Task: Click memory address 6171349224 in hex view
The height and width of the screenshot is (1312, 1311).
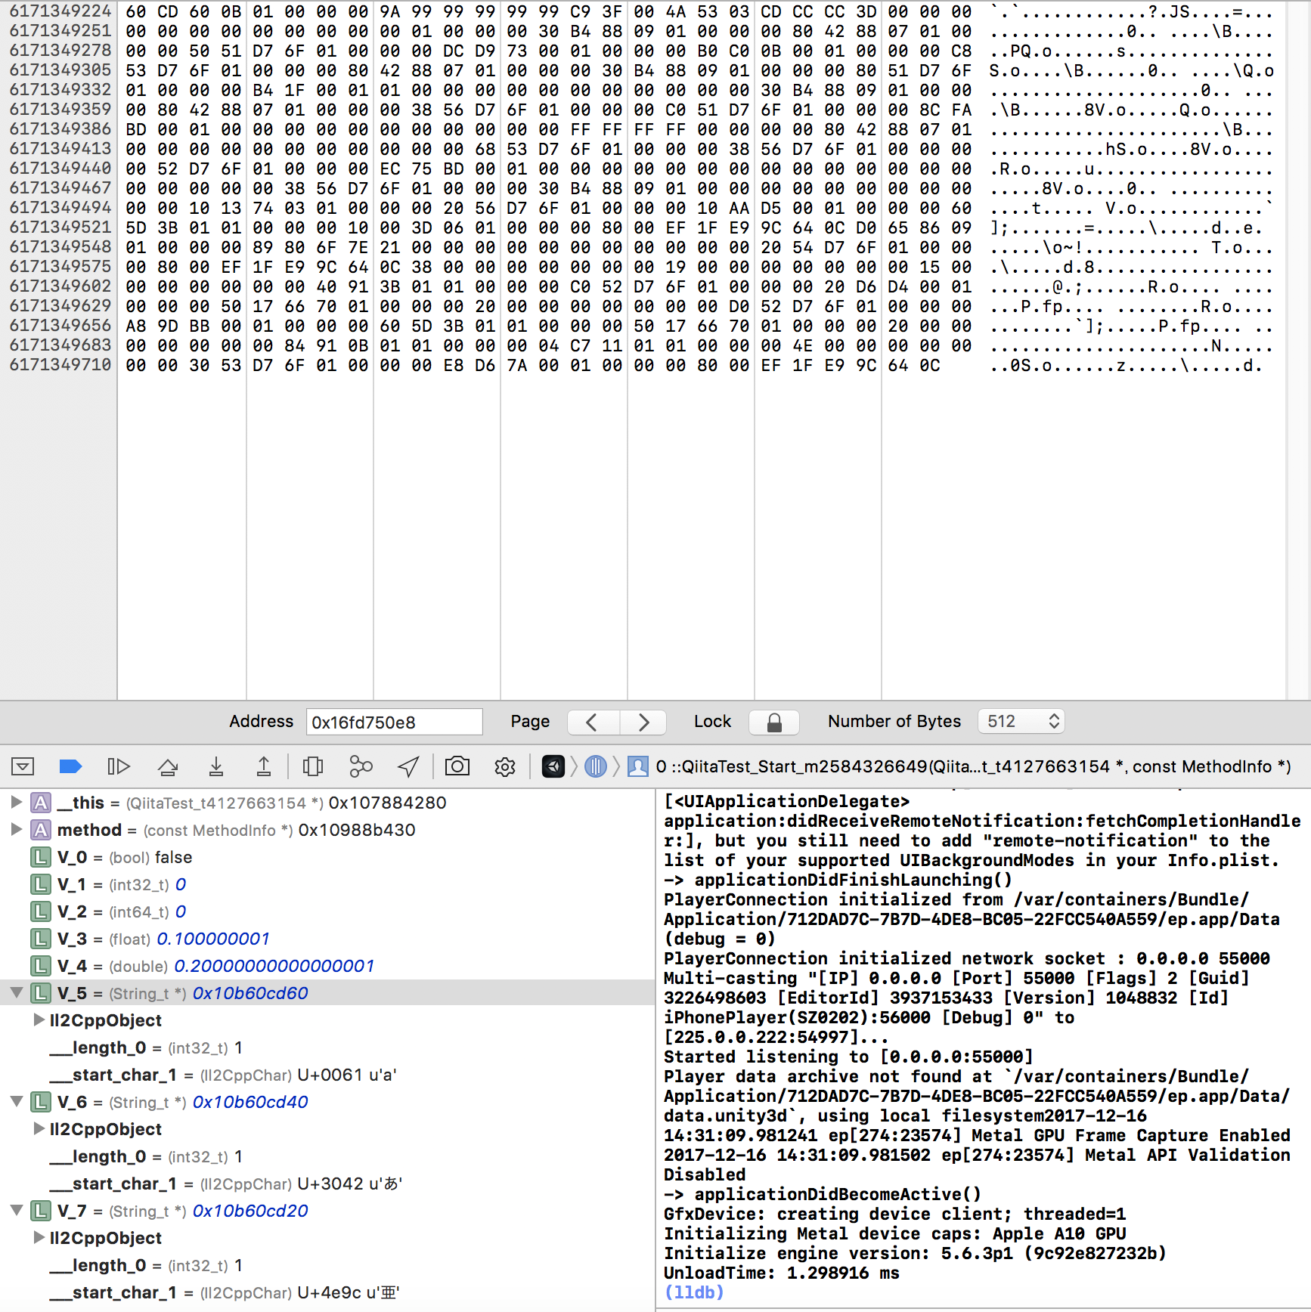Action: tap(60, 11)
